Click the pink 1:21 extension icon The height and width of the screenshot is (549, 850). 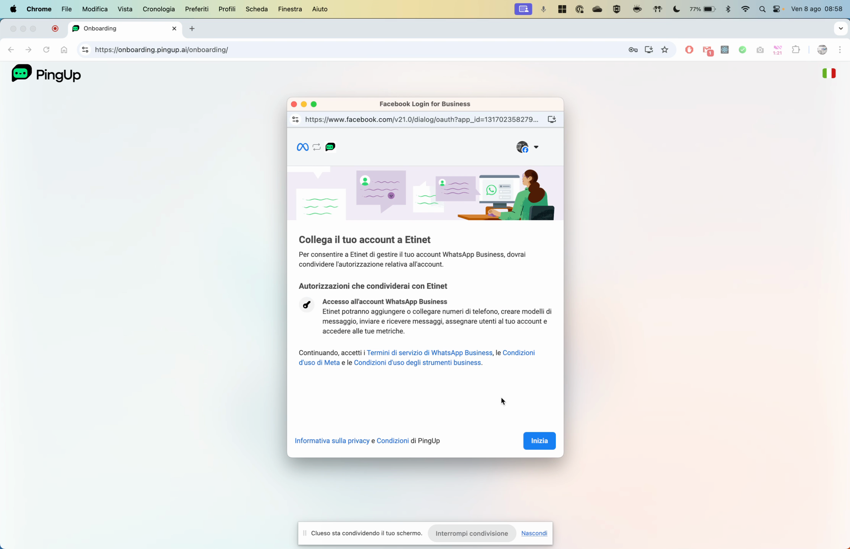coord(777,50)
